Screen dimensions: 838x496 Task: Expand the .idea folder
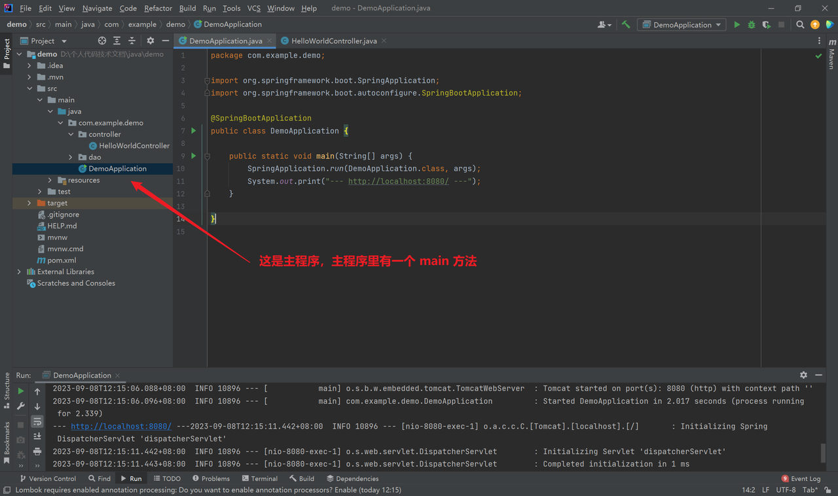29,65
